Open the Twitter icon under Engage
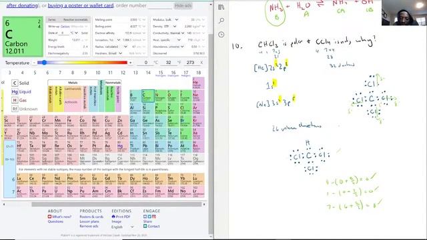The height and width of the screenshot is (240, 427). [149, 217]
